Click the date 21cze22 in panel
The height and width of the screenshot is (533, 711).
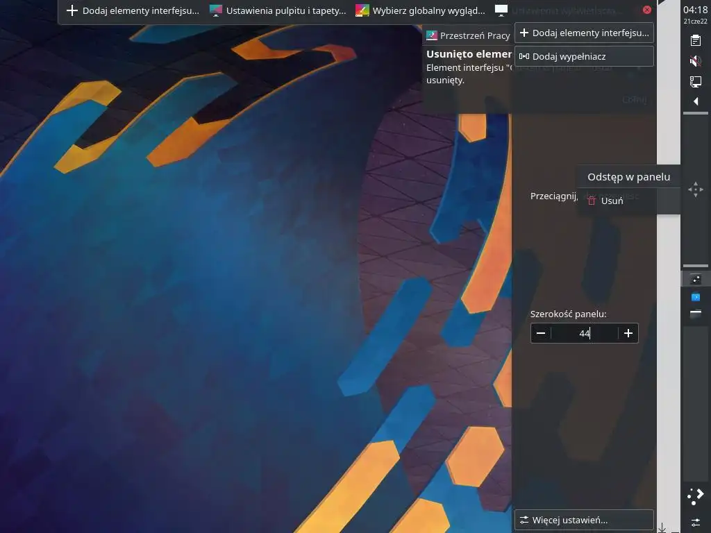click(695, 22)
